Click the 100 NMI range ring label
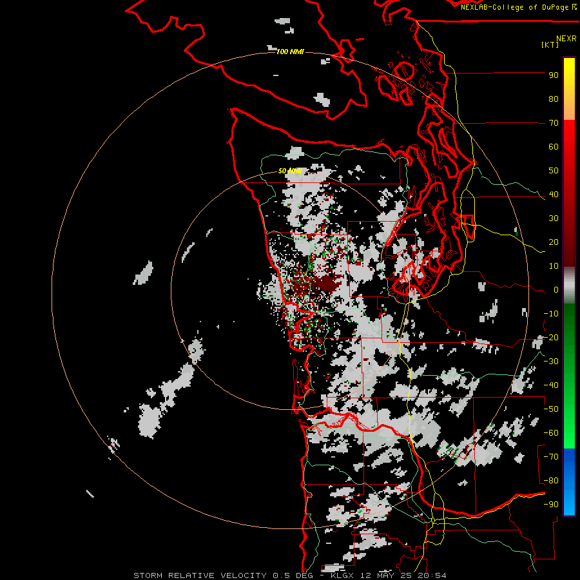This screenshot has height=580, width=580. (x=290, y=52)
